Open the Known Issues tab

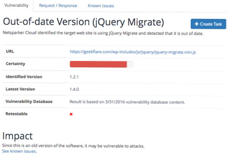[101, 6]
